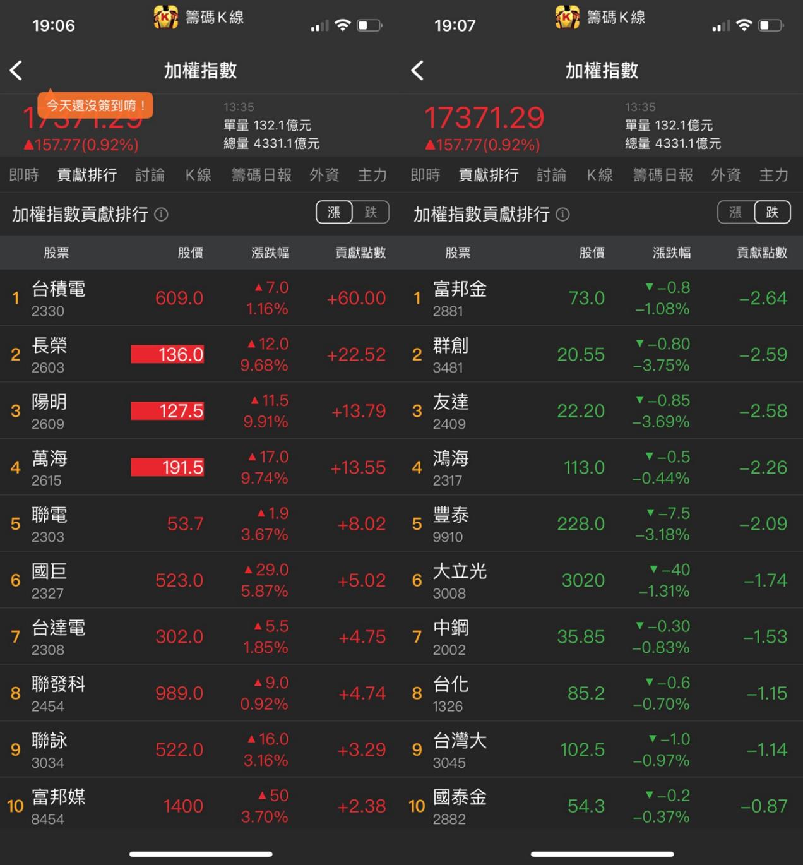Open 鴻海 2317 stock row
Image resolution: width=803 pixels, height=865 pixels.
(602, 467)
